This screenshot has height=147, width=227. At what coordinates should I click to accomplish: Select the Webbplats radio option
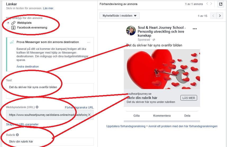pos(8,23)
